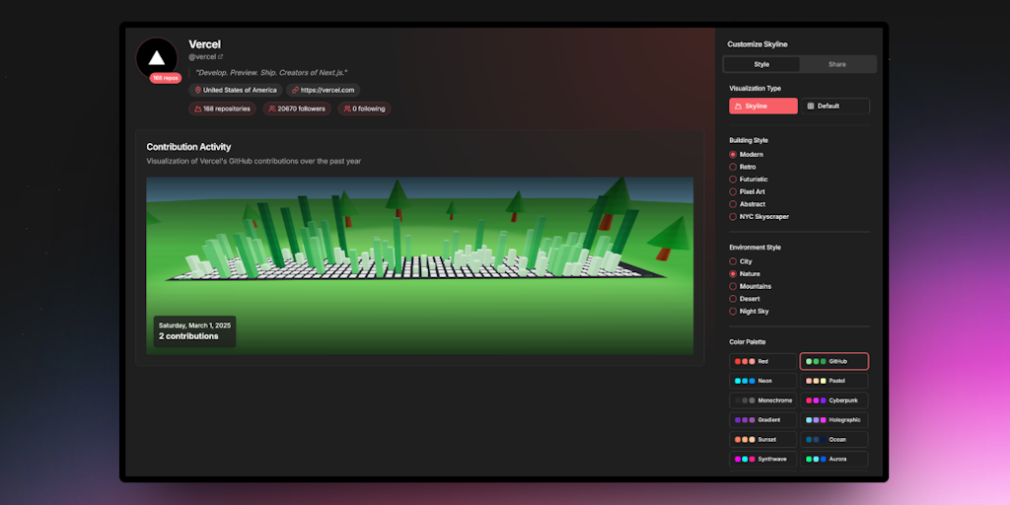Screen dimensions: 1010x505
Task: Click the repositories icon in the stats row
Action: point(197,108)
